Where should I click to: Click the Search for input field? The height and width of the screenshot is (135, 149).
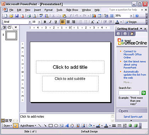pos(129,93)
